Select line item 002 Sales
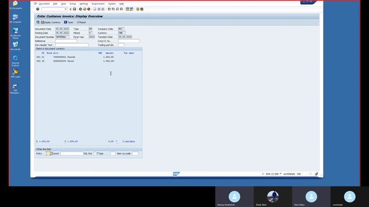This screenshot has width=369, height=207. 76,61
